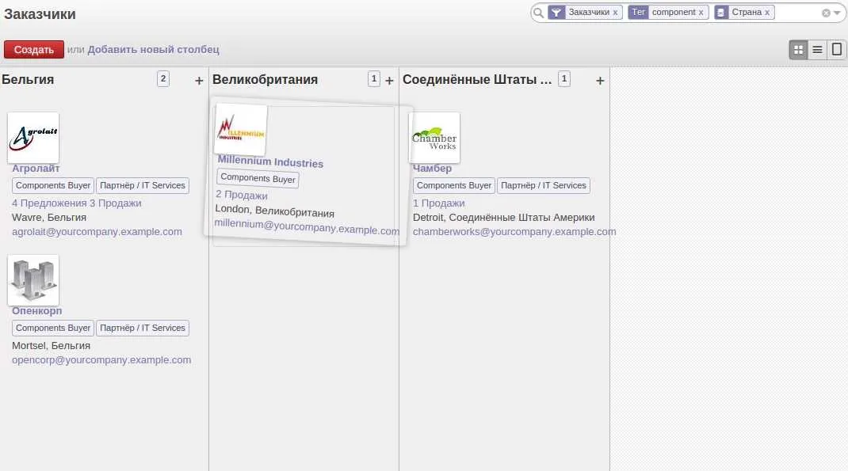Click the Создать button
This screenshot has height=471, width=848.
[34, 50]
